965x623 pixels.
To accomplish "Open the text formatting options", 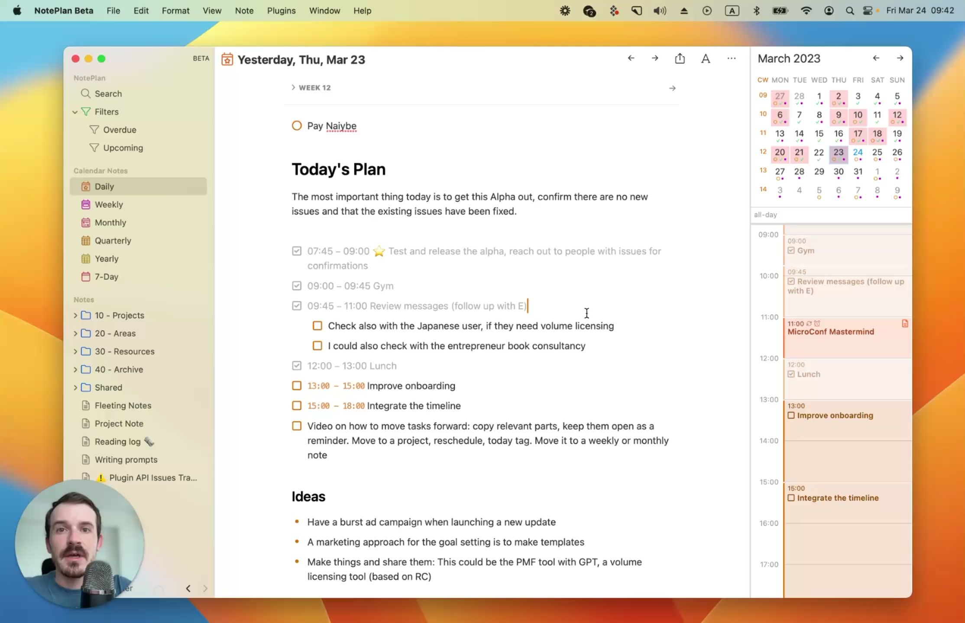I will (706, 58).
